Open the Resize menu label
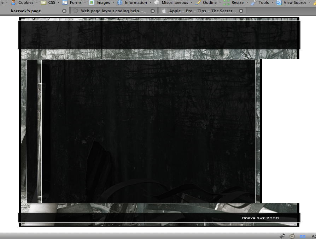Viewport: 316px width, 239px height. [x=238, y=2]
